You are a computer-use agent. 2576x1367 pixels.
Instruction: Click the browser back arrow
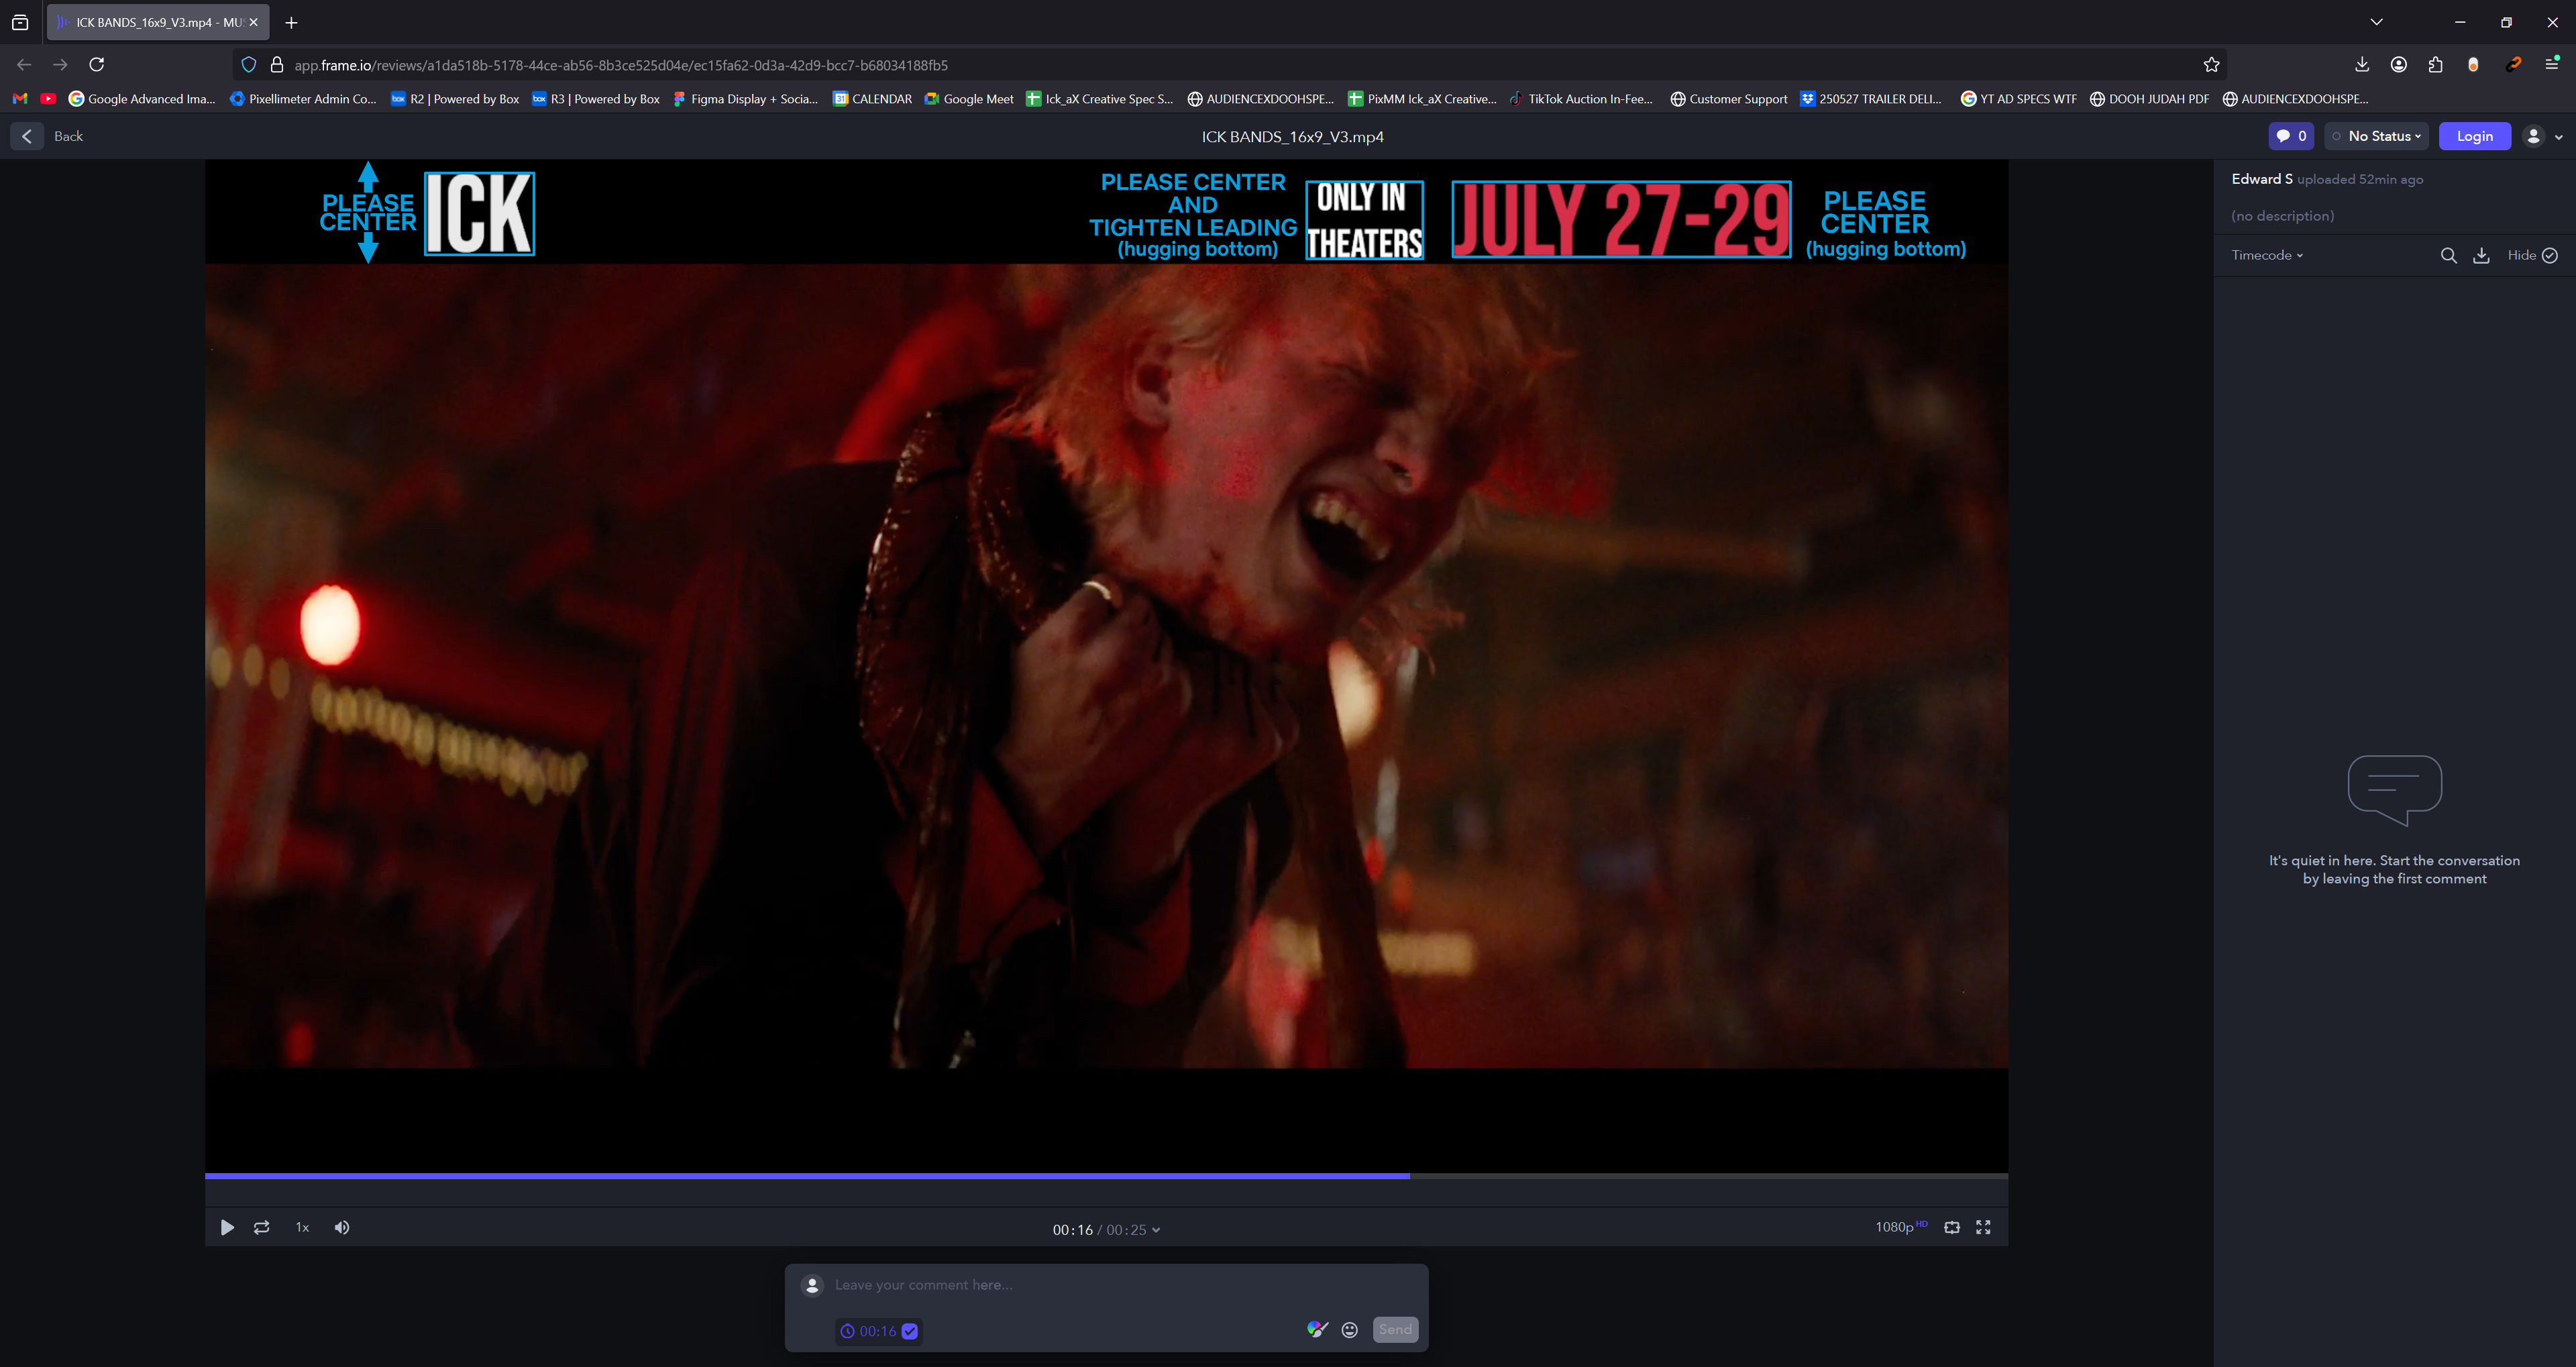[24, 65]
